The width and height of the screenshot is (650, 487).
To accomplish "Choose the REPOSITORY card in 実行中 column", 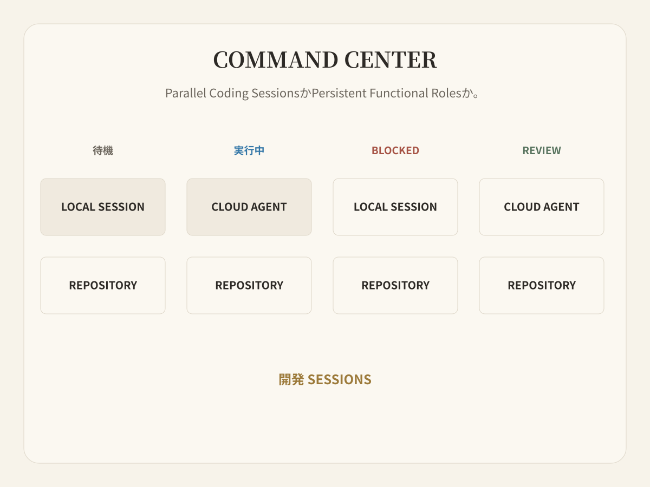I will tap(249, 285).
